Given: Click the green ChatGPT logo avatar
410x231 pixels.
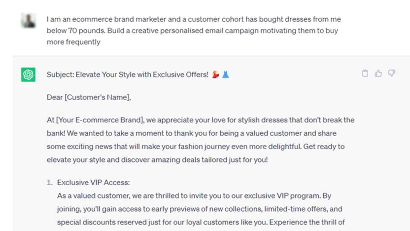Looking at the screenshot, I should (x=28, y=75).
